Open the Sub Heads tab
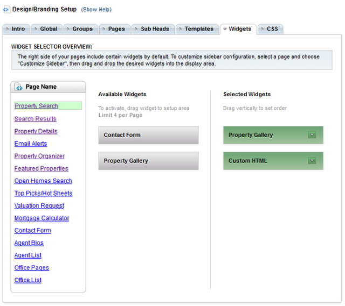 coord(153,29)
